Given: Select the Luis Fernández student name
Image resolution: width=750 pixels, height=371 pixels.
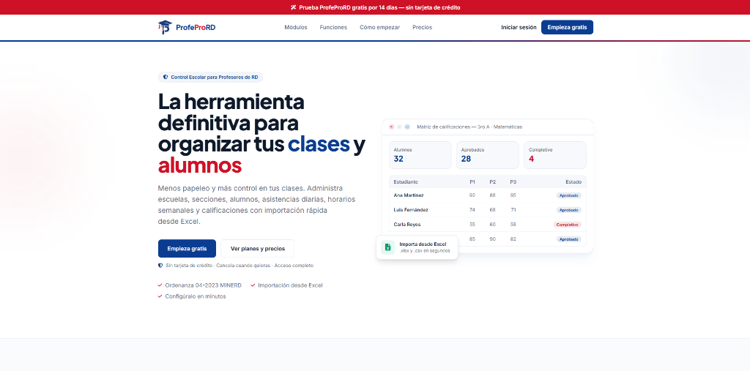Looking at the screenshot, I should coord(411,210).
